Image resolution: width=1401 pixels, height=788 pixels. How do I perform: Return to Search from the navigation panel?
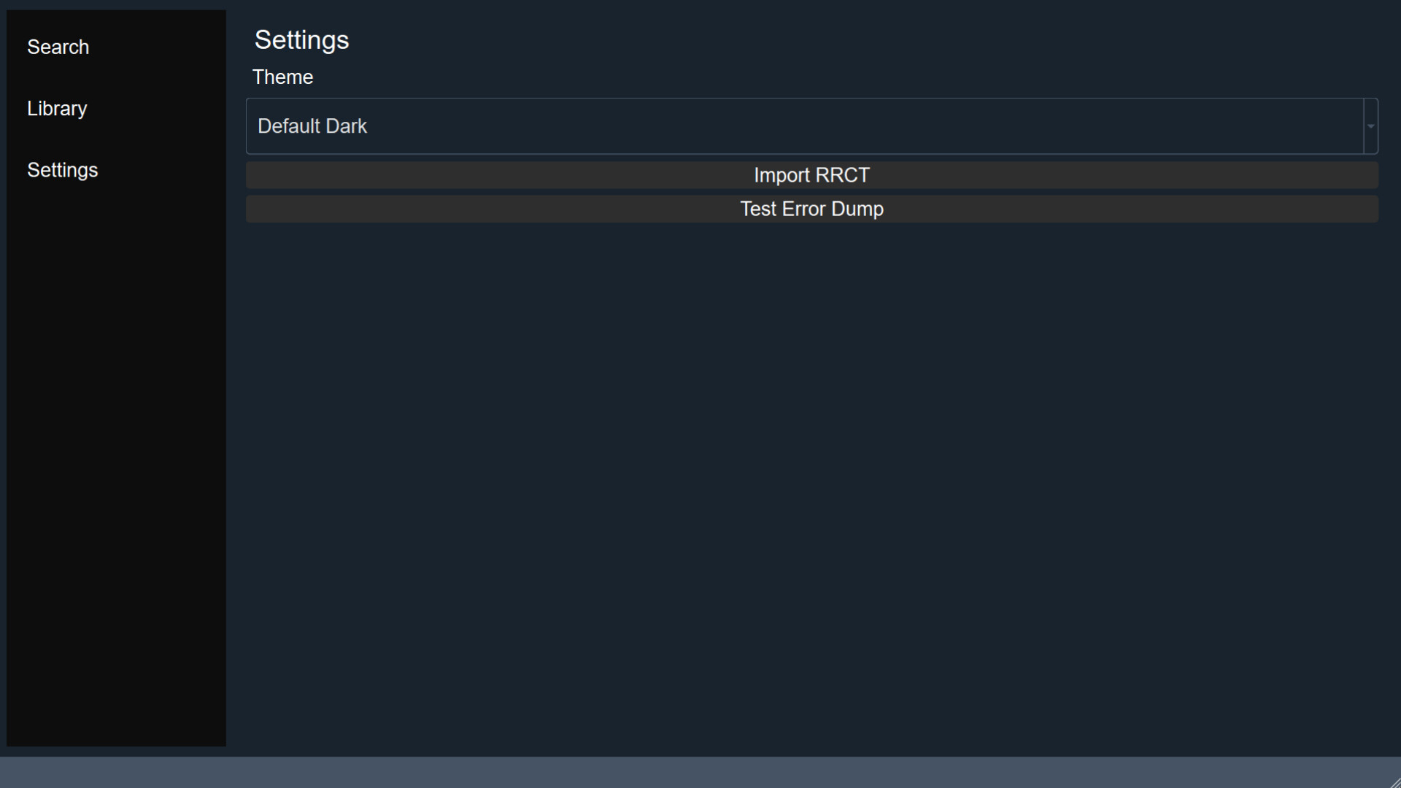click(58, 47)
